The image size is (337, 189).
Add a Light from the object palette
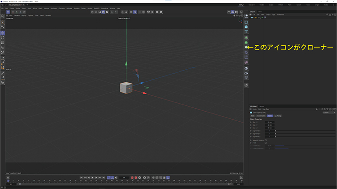click(x=246, y=78)
